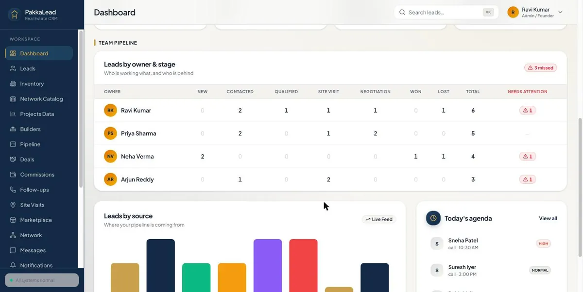Screen dimensions: 583x292
Task: Click Ravi Kumar's total value 6
Action: point(473,110)
